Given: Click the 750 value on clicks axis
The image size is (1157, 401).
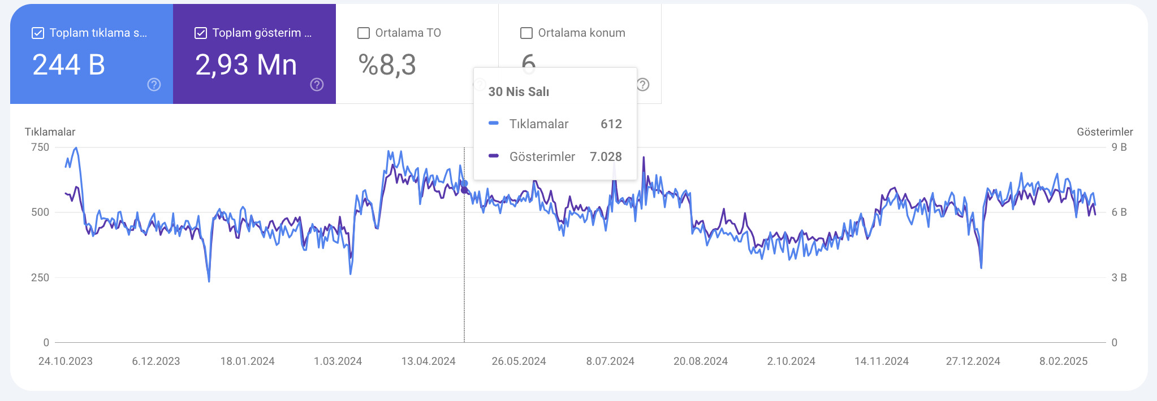Looking at the screenshot, I should (x=40, y=147).
